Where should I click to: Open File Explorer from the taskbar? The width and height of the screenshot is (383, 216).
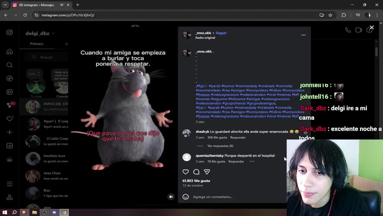coord(35,212)
